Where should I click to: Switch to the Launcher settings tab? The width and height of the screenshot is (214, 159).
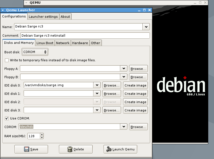43,17
